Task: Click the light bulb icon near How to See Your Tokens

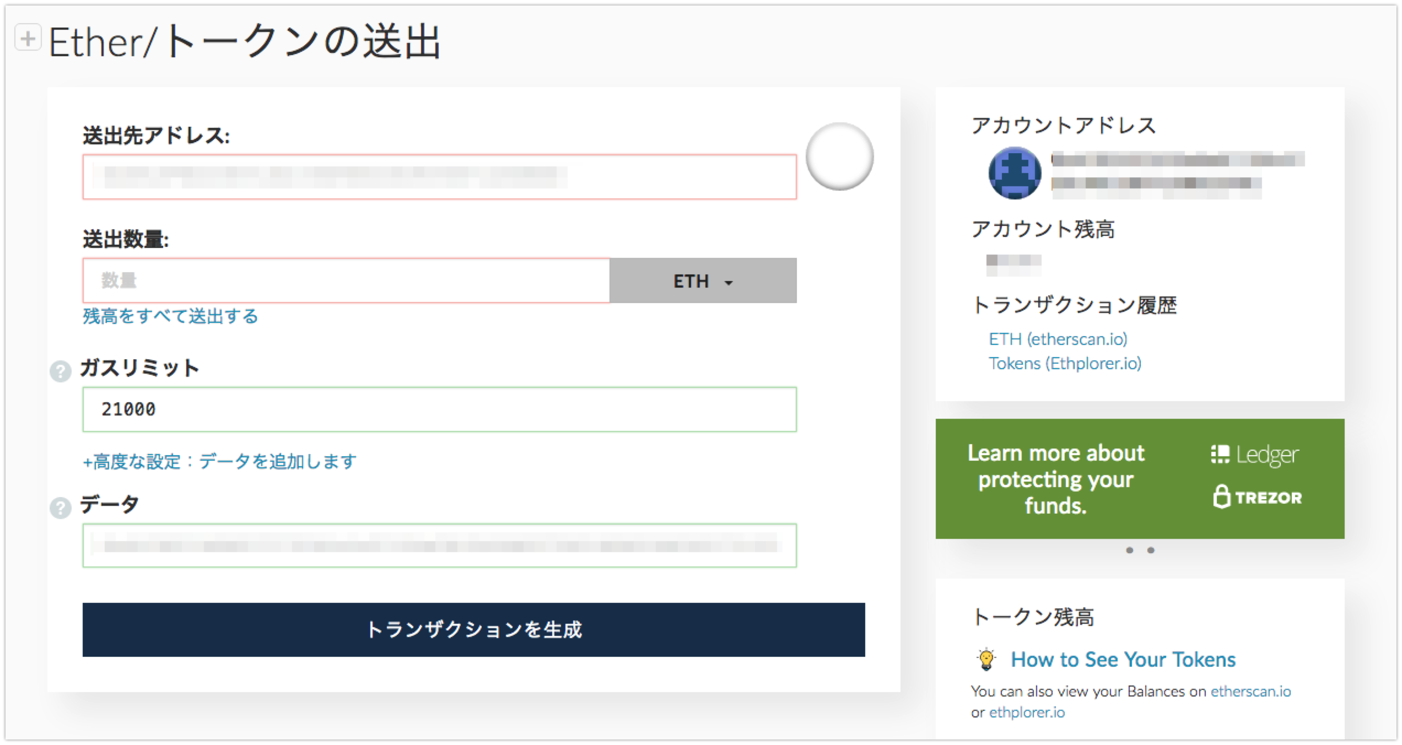Action: pos(986,659)
